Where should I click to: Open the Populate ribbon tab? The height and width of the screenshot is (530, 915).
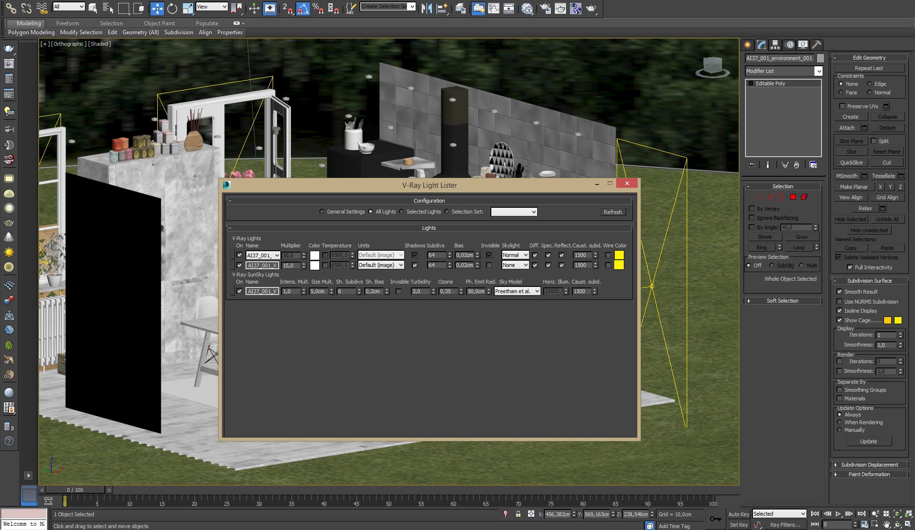click(x=207, y=23)
